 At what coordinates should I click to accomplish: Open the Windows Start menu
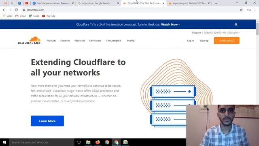tap(4, 142)
